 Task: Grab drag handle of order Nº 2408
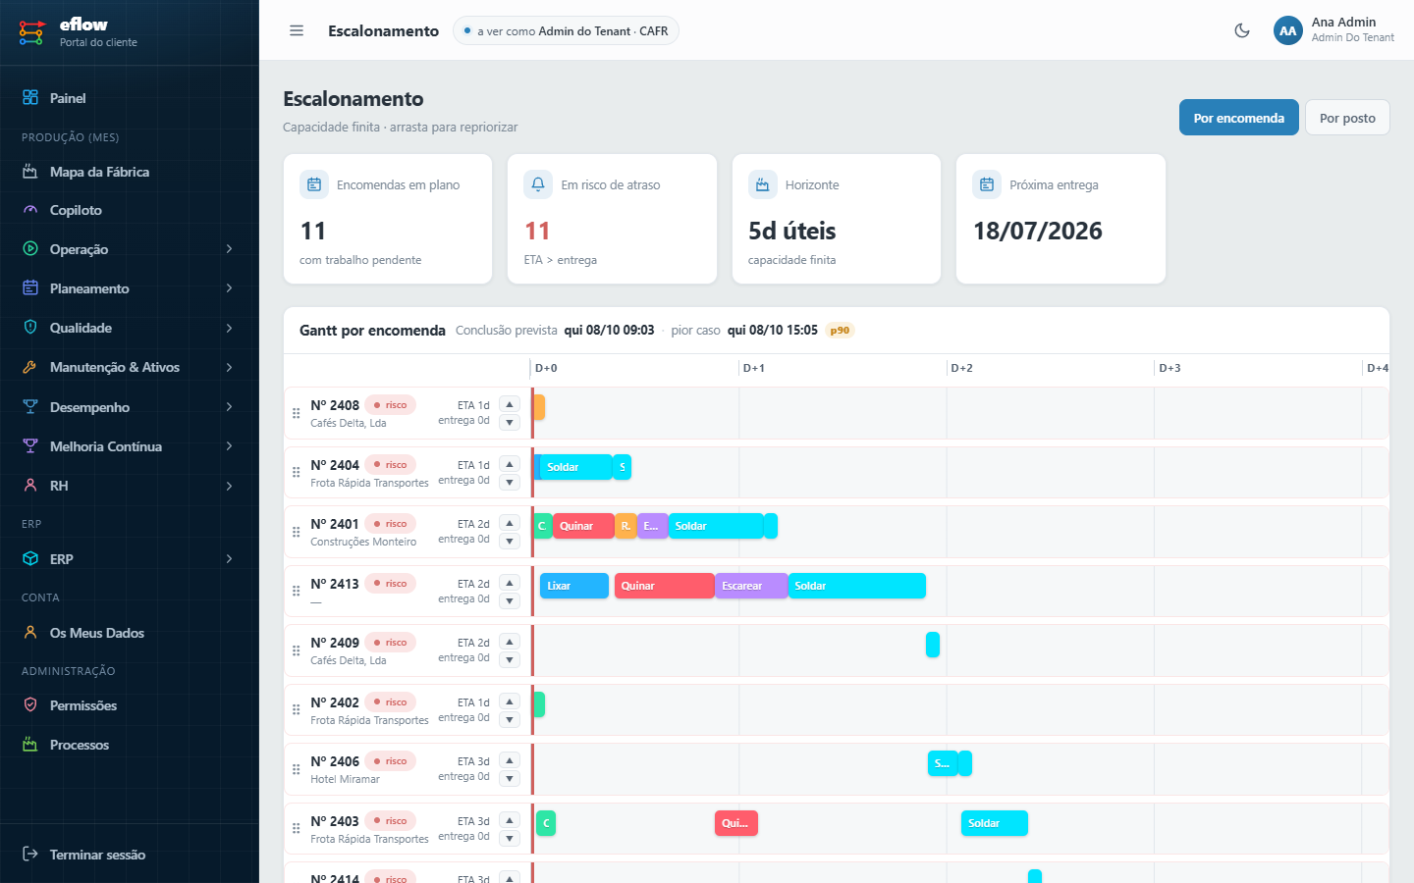[297, 413]
